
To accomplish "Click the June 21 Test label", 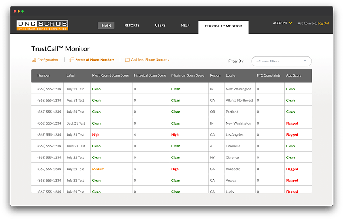I will click(76, 146).
